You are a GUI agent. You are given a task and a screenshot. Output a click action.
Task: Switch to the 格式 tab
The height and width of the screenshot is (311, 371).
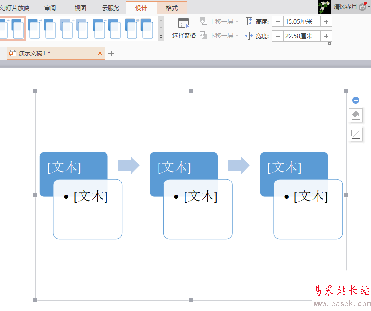coord(172,8)
